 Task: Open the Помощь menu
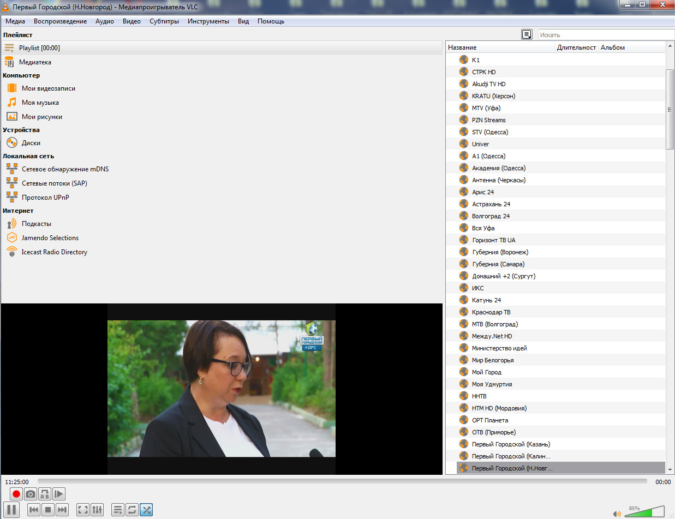tap(271, 21)
